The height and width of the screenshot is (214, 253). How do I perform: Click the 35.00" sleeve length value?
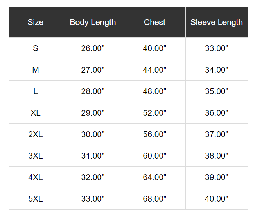point(217,91)
